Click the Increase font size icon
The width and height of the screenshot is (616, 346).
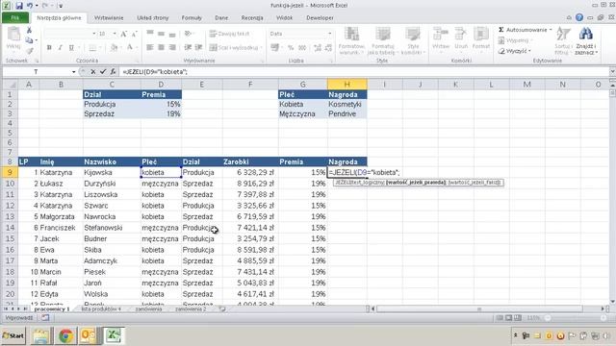pos(124,35)
